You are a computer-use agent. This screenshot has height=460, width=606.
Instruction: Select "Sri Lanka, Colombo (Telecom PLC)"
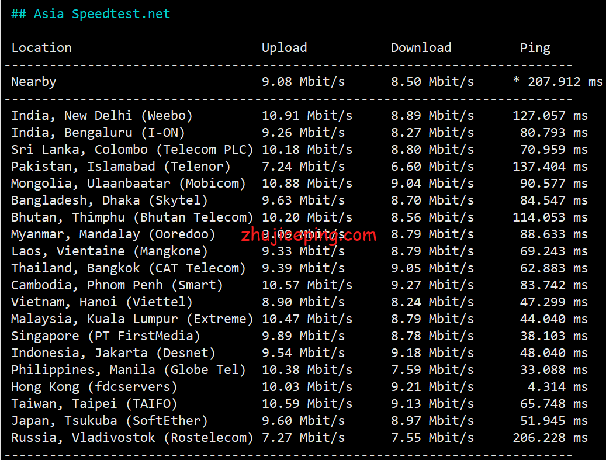pyautogui.click(x=132, y=150)
